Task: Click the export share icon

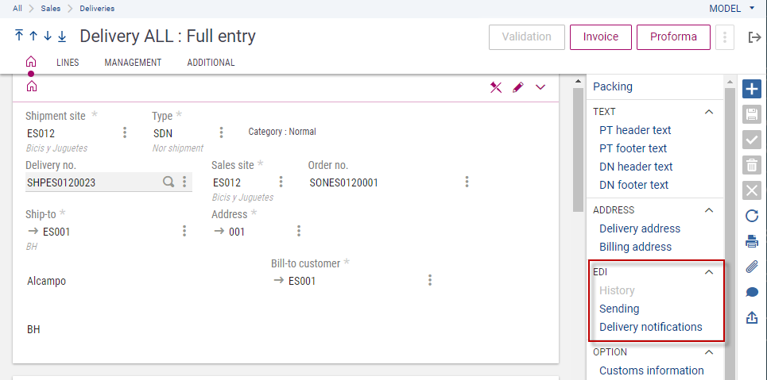Action: click(751, 317)
